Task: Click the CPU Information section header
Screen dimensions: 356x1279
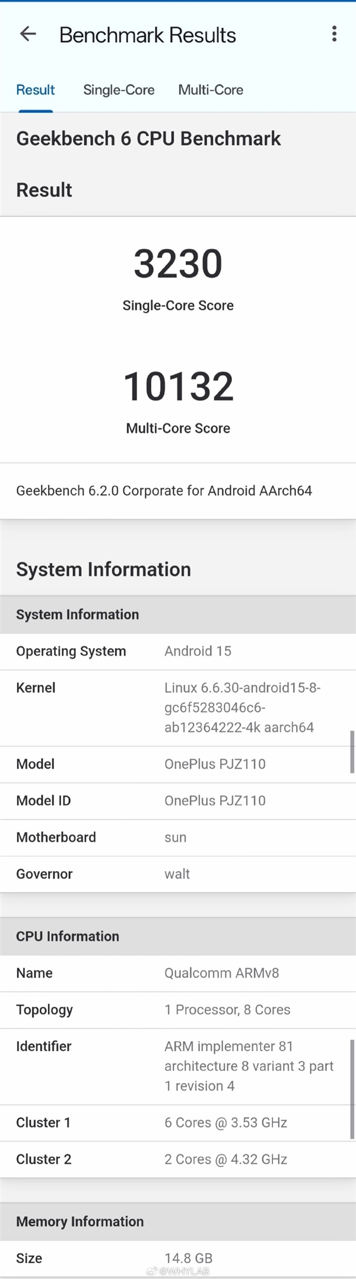Action: [x=67, y=936]
